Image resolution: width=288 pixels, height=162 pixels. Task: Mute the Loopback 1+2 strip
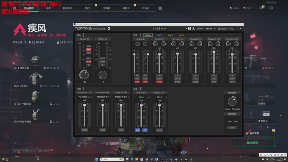85,130
